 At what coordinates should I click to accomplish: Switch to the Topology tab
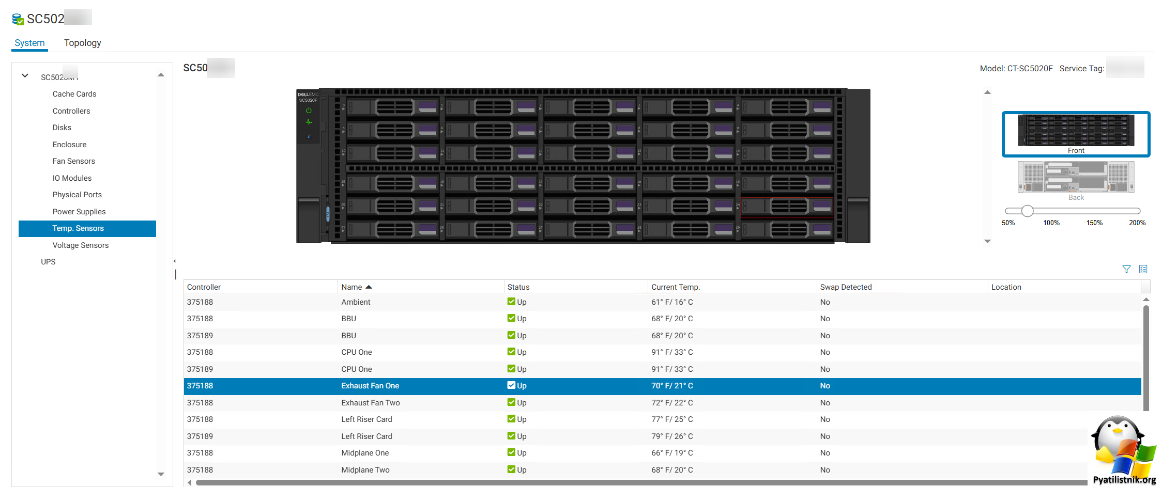click(x=83, y=43)
